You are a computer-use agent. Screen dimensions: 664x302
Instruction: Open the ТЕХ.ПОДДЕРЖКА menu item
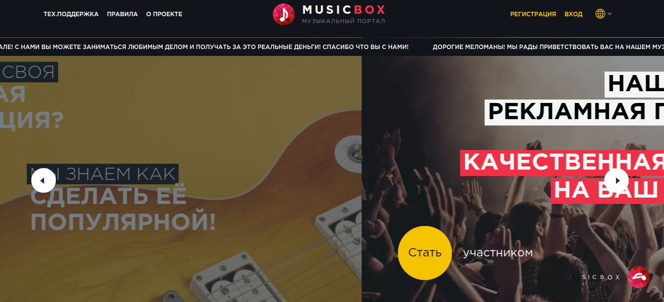[71, 14]
